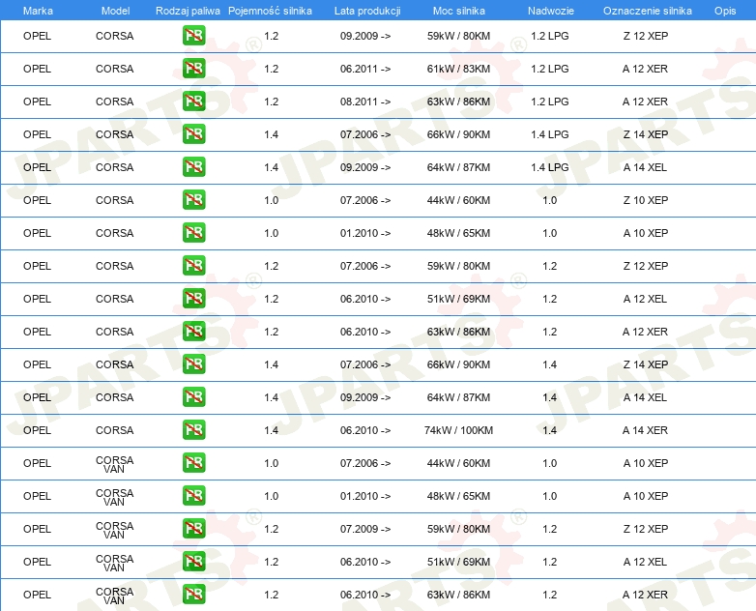Click the fuel type icon in the 61kW / 83KM row
This screenshot has width=756, height=611.
[193, 69]
